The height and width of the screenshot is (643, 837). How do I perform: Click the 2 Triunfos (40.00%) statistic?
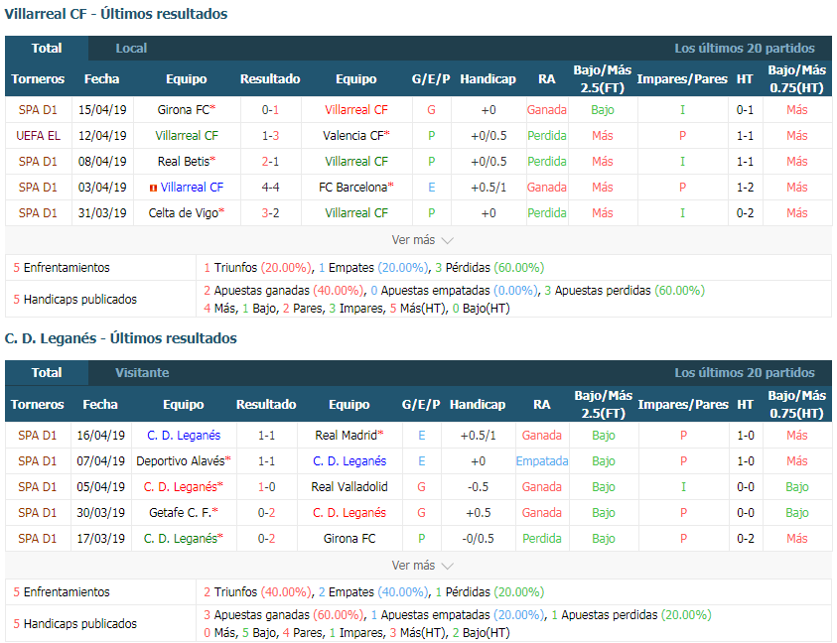tap(257, 591)
